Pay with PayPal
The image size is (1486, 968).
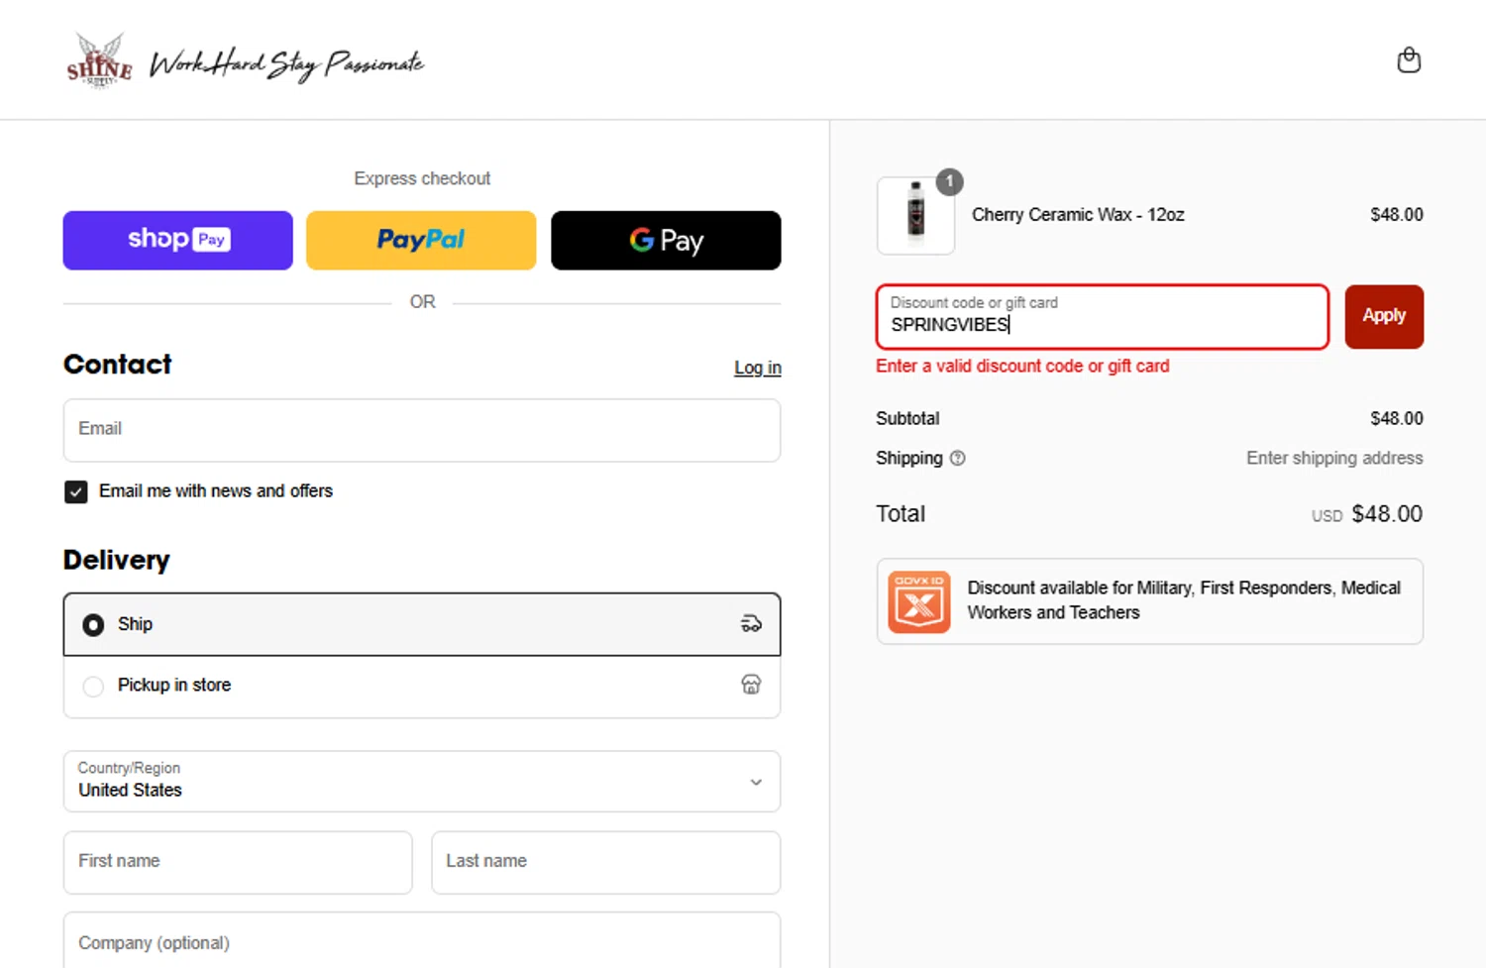(421, 240)
